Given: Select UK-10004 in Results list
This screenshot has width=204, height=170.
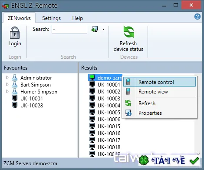Looking at the screenshot, I should [109, 106].
